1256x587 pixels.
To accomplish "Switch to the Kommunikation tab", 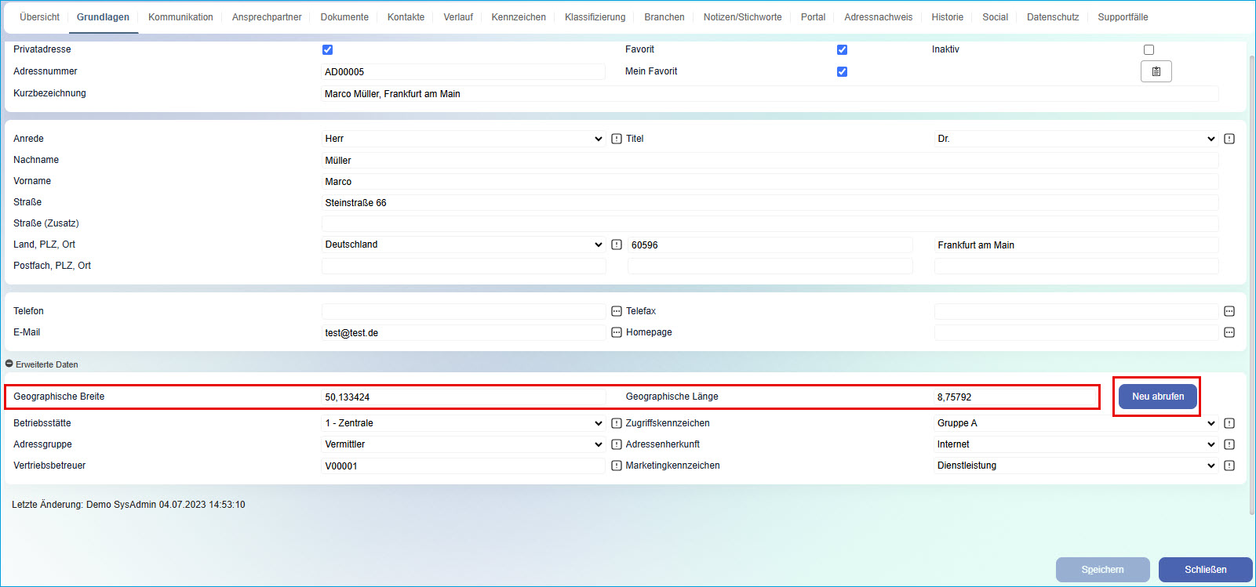I will click(x=180, y=17).
